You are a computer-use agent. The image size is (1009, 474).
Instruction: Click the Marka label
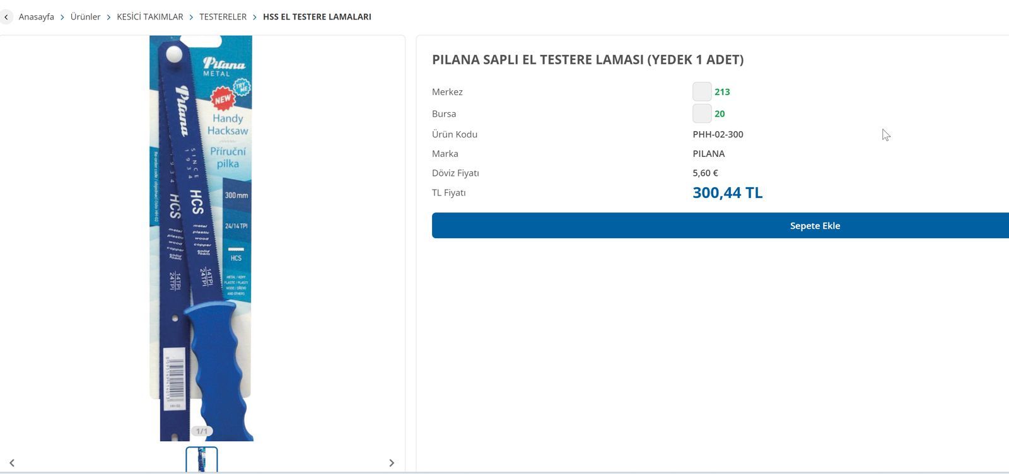click(x=445, y=154)
